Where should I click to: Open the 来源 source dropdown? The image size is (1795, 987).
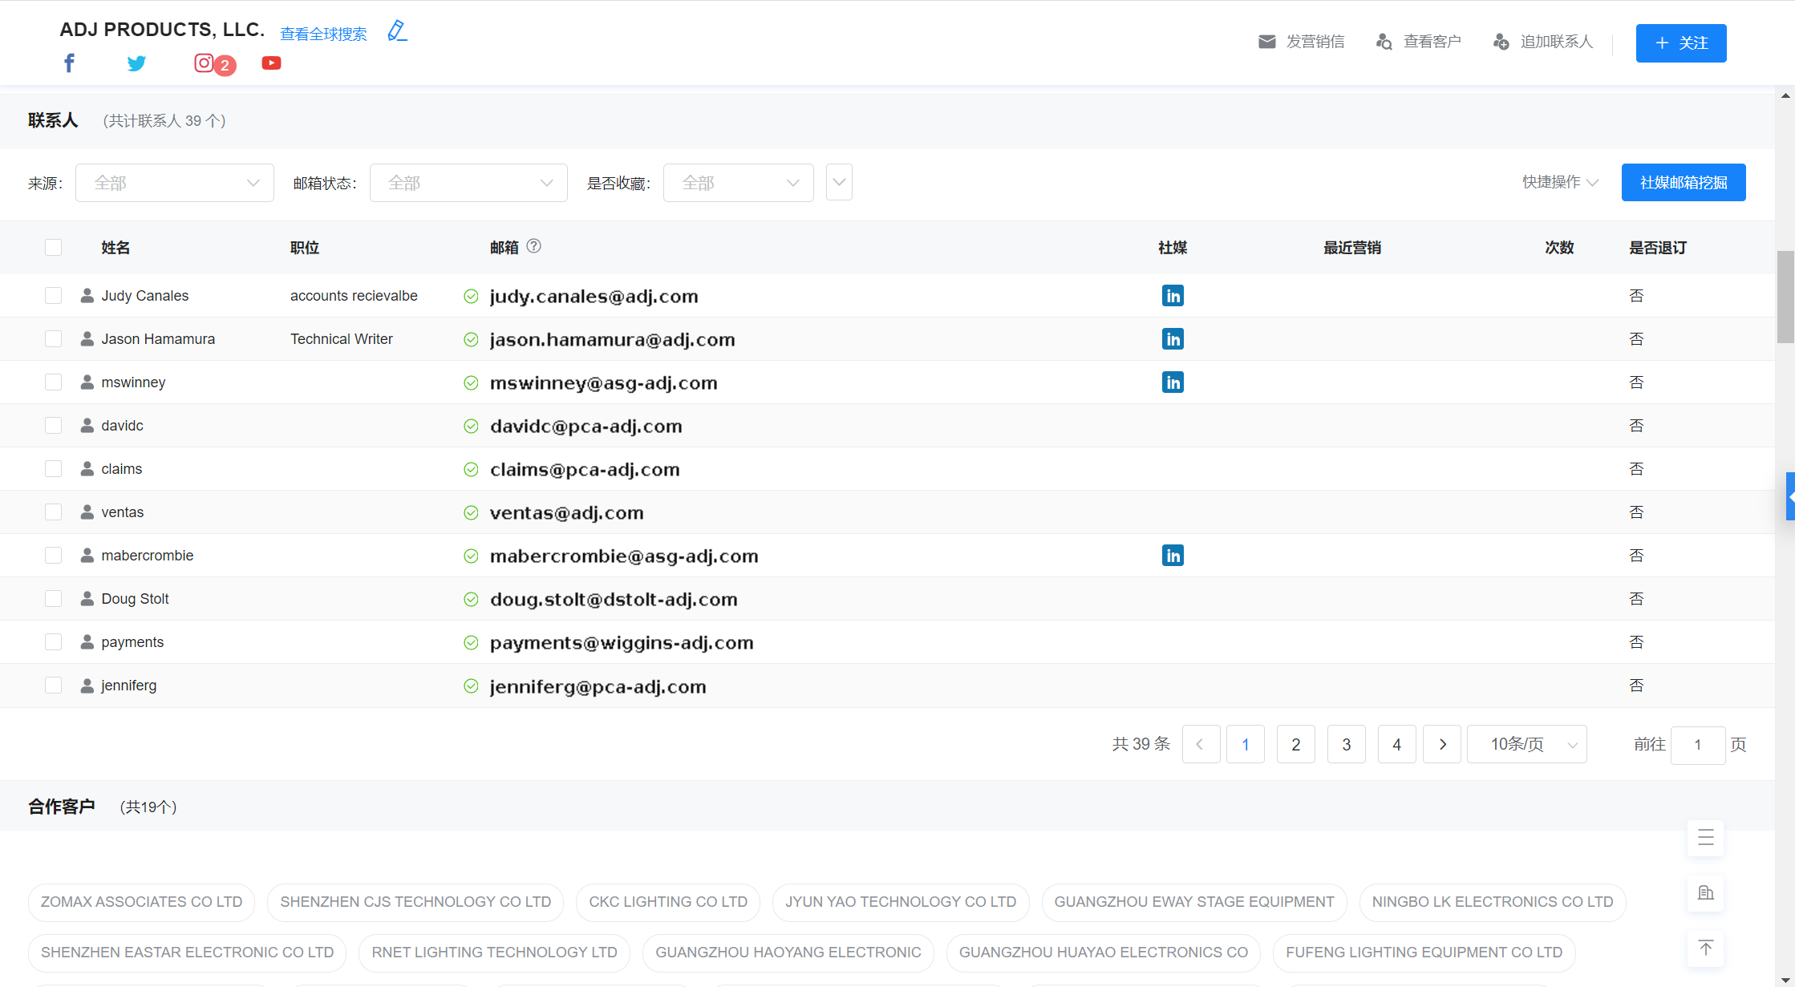(175, 183)
